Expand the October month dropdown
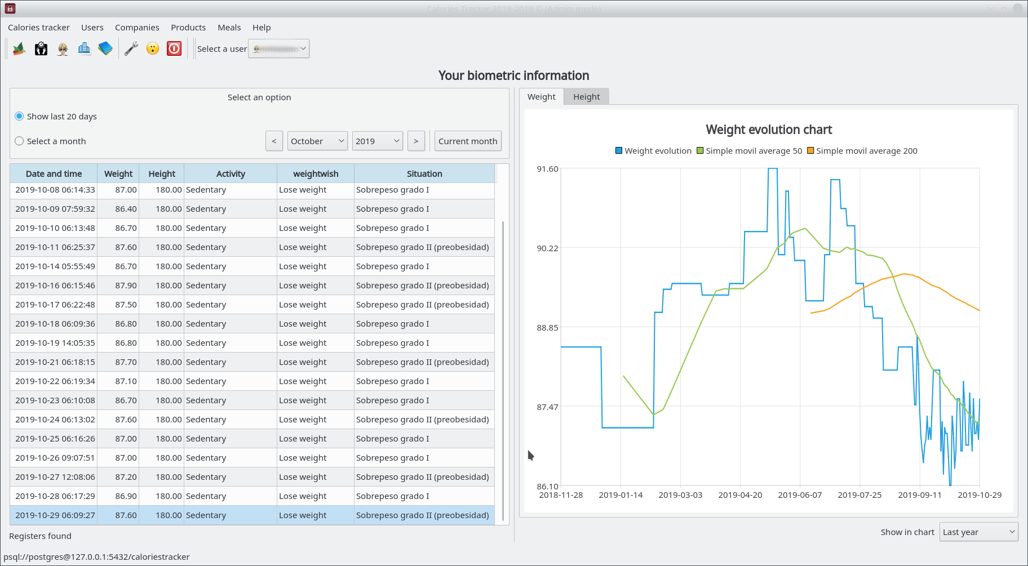Viewport: 1028px width, 566px height. (x=318, y=141)
